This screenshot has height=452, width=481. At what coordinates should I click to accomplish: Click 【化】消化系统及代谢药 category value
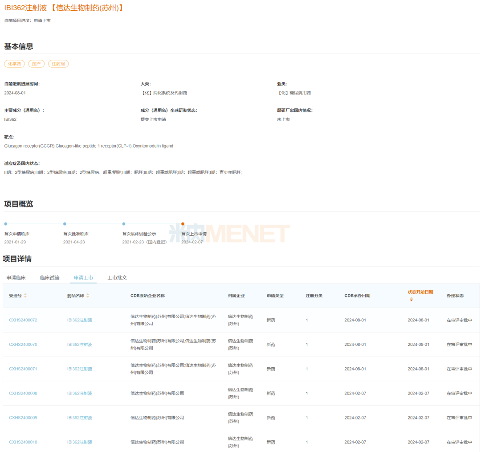164,93
